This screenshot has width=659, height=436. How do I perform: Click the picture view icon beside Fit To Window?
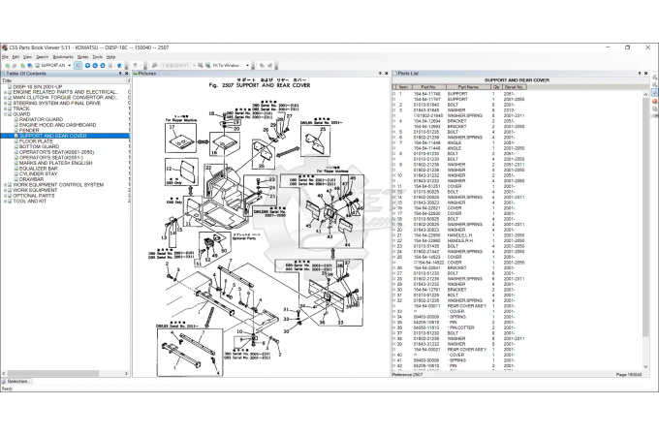pos(208,66)
